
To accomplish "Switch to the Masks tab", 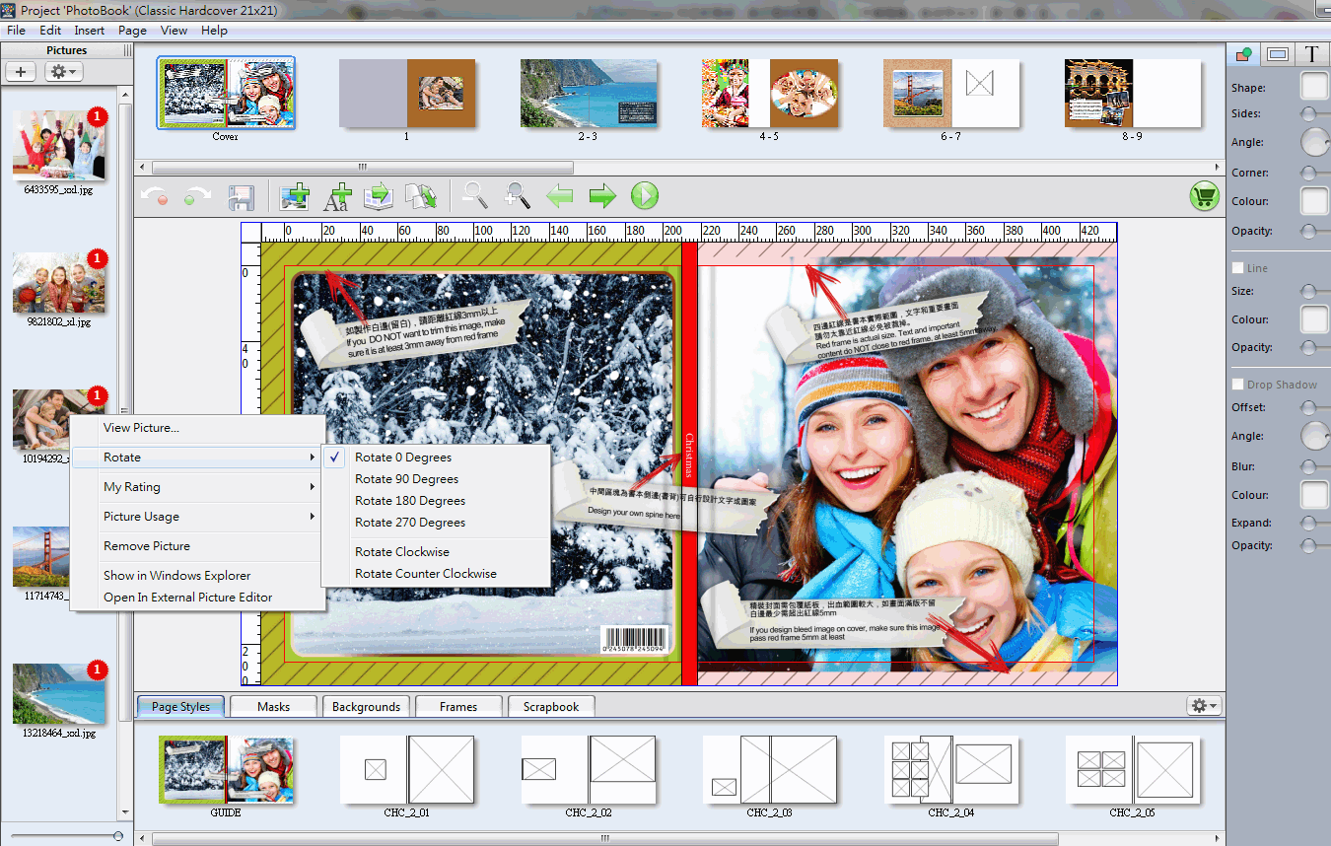I will point(273,706).
